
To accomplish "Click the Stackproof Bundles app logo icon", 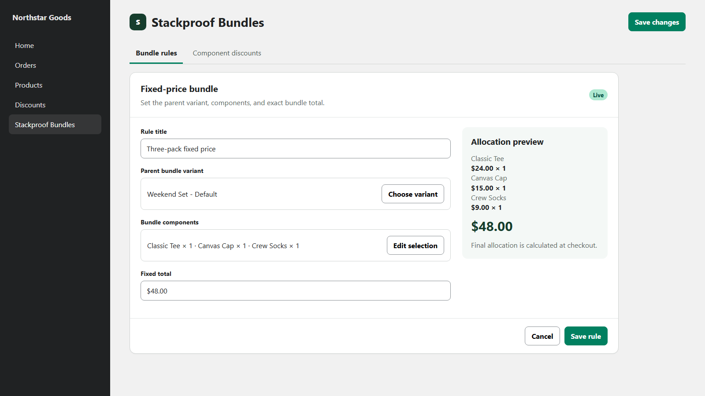I will point(138,22).
